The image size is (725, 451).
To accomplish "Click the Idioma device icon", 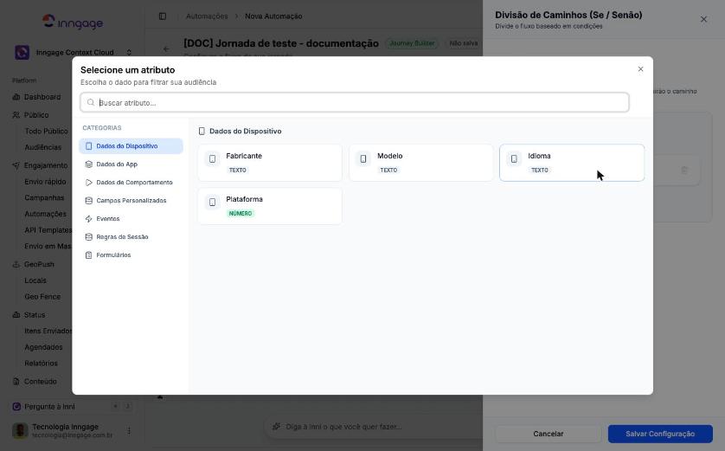I will [514, 159].
